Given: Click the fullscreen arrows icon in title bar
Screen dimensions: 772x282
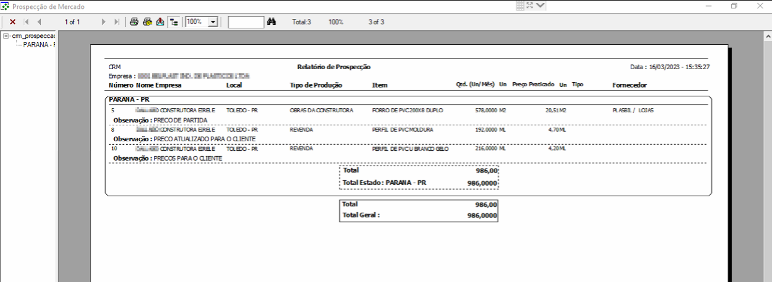Looking at the screenshot, I should [530, 6].
